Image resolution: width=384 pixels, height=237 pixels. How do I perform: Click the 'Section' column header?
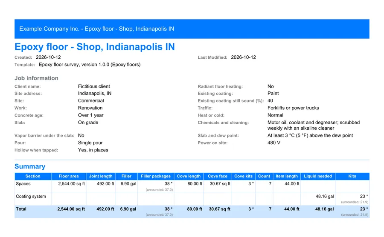click(x=33, y=176)
